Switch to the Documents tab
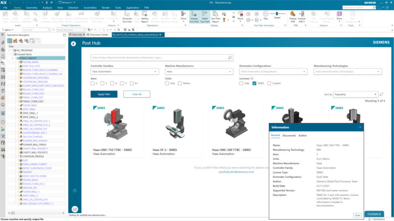Screen dimensions: 394x221 coord(289,135)
